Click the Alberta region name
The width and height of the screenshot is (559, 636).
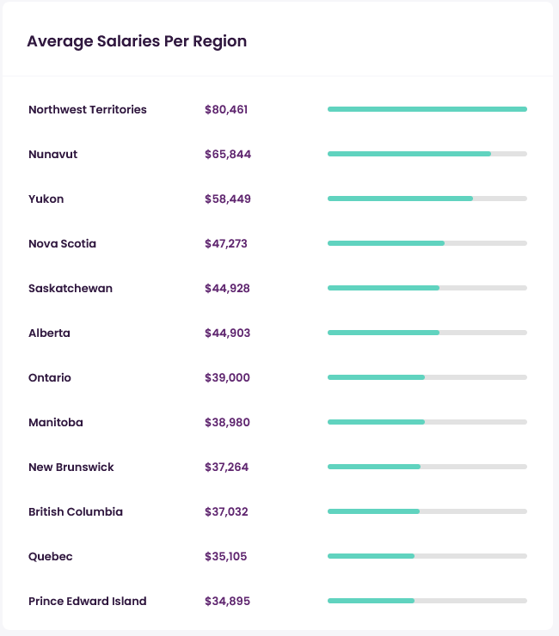coord(49,333)
